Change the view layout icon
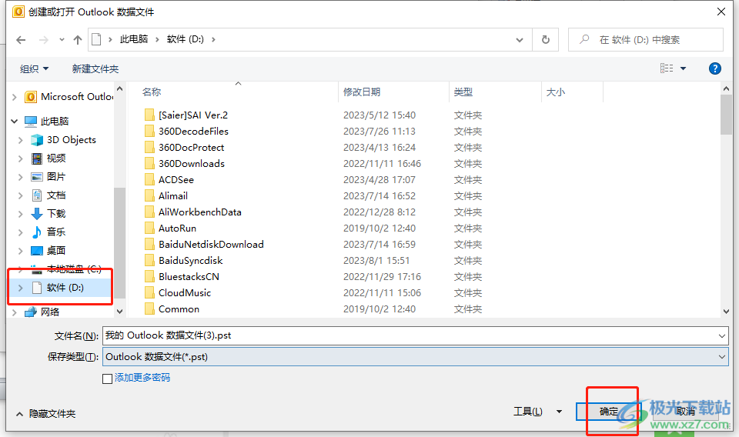739x437 pixels. (x=667, y=68)
